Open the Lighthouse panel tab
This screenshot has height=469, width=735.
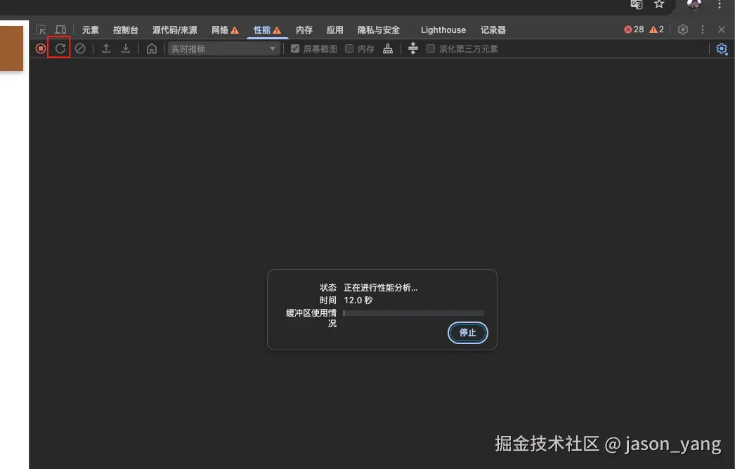pyautogui.click(x=443, y=29)
